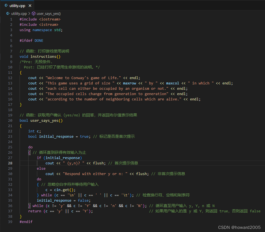Open utility.cpp breadcrumb file segment
Viewport: 265px width, 232px height.
tap(19, 13)
